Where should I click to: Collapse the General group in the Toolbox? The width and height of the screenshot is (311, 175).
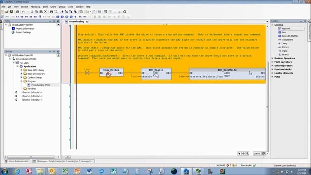(x=273, y=25)
